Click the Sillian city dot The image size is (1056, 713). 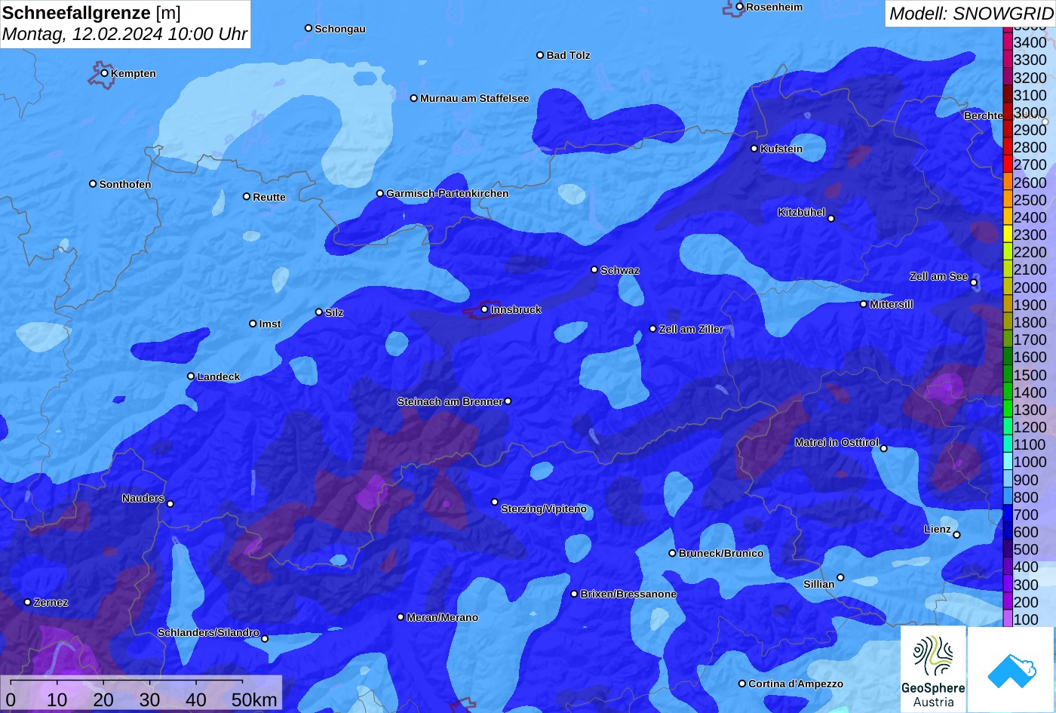click(x=840, y=578)
